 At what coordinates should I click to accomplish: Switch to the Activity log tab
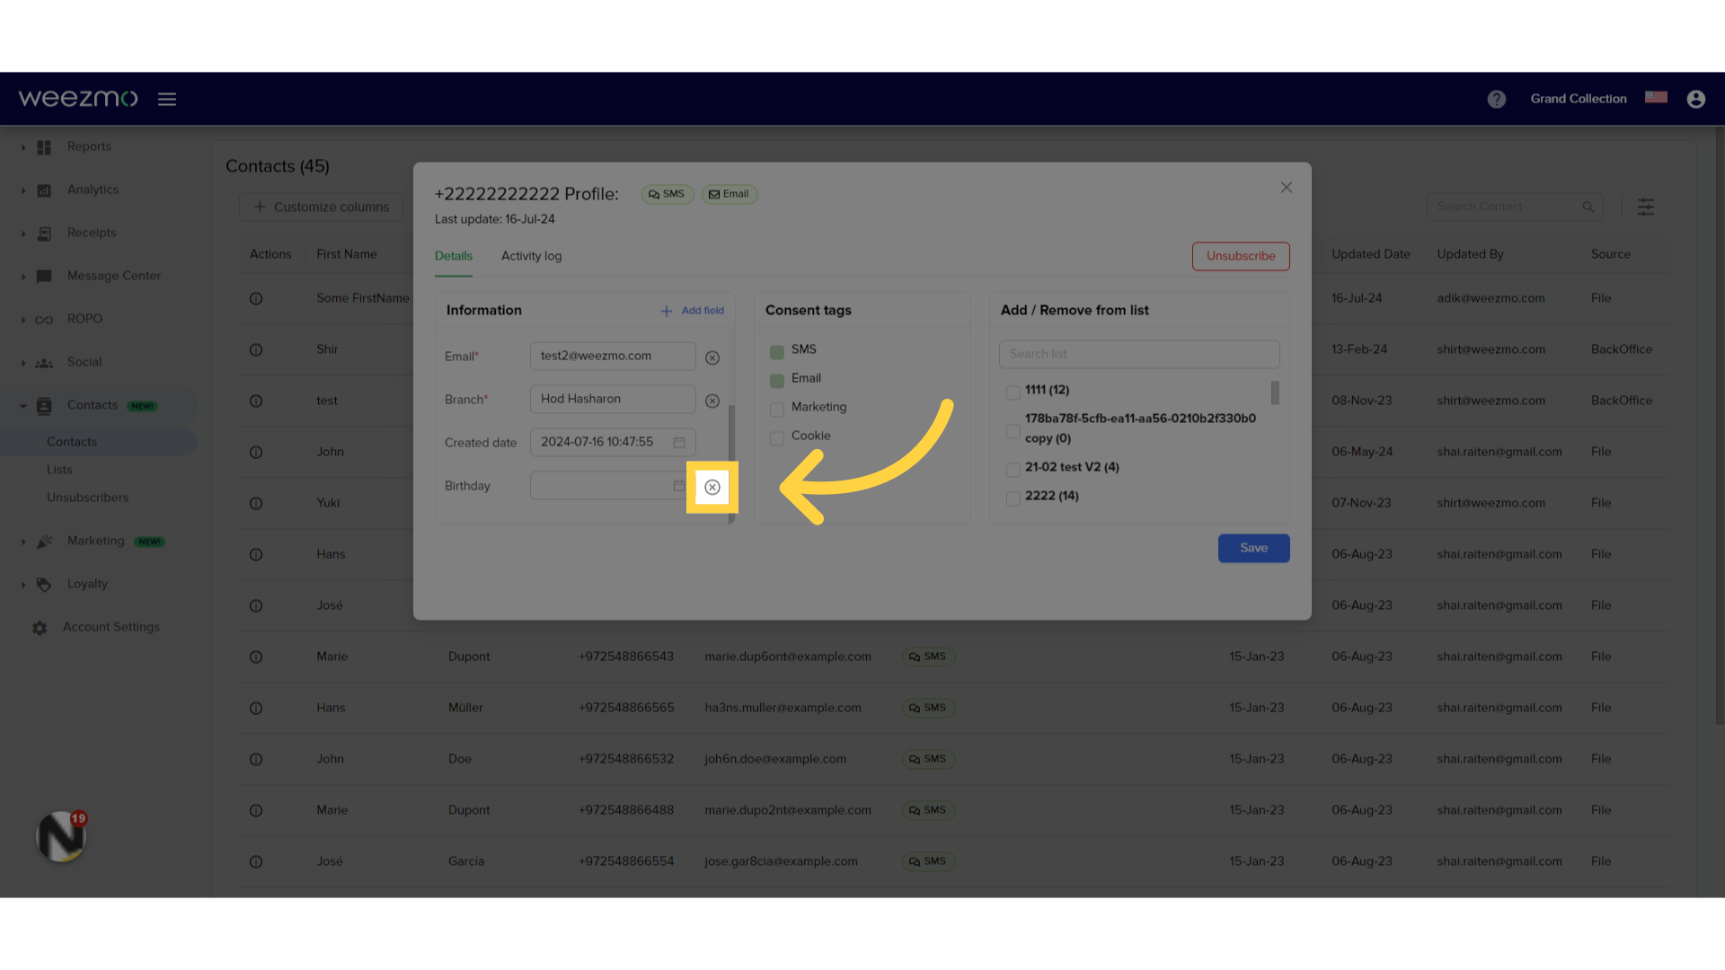[529, 256]
